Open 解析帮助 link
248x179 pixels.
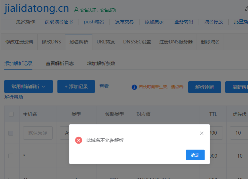click(14, 97)
